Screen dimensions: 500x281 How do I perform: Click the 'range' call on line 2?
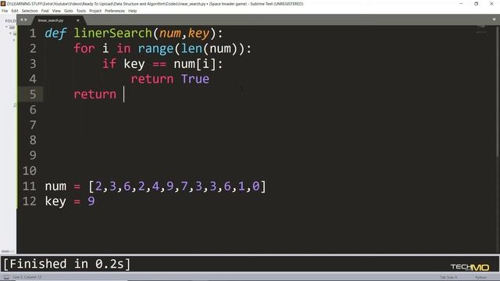(x=155, y=48)
